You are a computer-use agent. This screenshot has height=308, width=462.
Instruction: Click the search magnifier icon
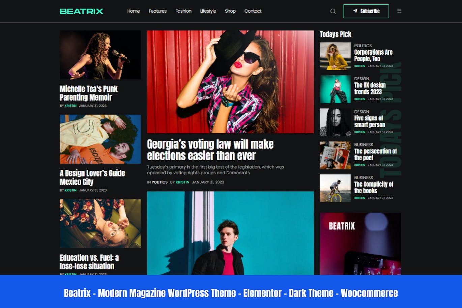tap(333, 11)
